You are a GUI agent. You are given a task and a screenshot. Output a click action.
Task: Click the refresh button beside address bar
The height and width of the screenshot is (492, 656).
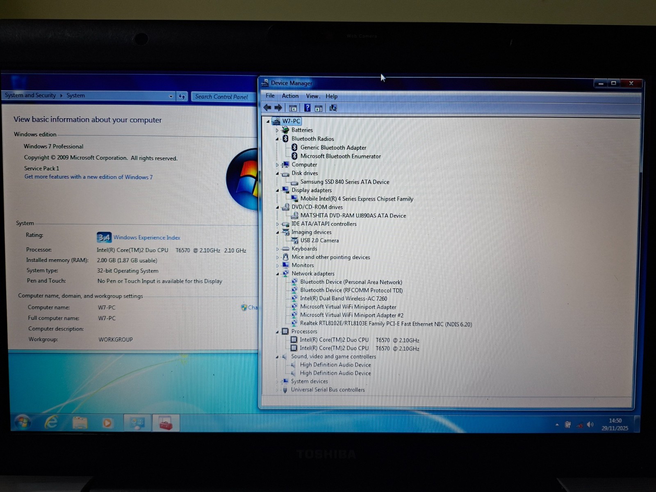[x=182, y=97]
